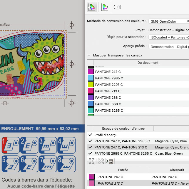Select the PANTONE 660 C row label
Image resolution: width=189 pixels, height=189 pixels.
(x=108, y=104)
